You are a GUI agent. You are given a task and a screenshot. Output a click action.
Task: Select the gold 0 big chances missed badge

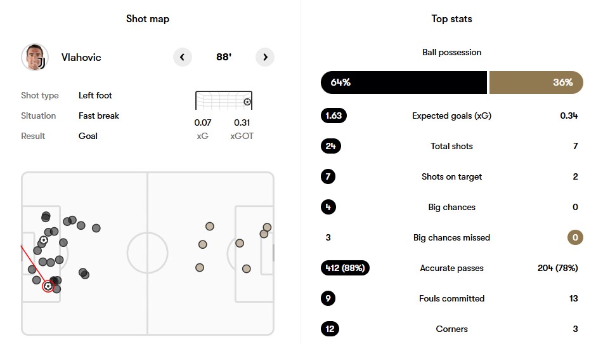coord(575,237)
